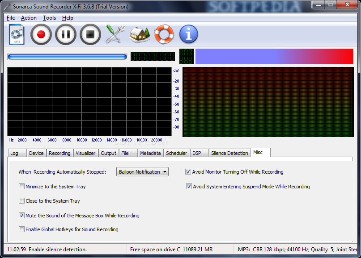
Task: Switch to the Device tab
Action: 36,153
